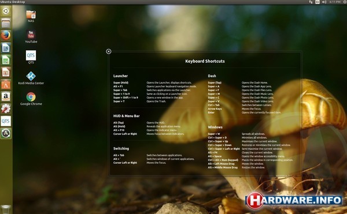This screenshot has height=214, width=347.
Task: Click the Alt + Left Mouse Drag text
Action: (x=221, y=164)
